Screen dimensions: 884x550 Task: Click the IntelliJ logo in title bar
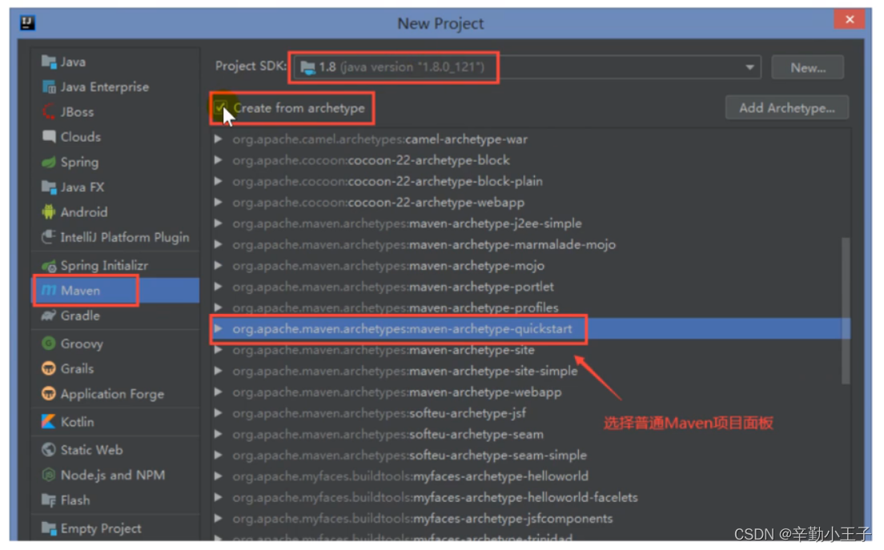(27, 22)
